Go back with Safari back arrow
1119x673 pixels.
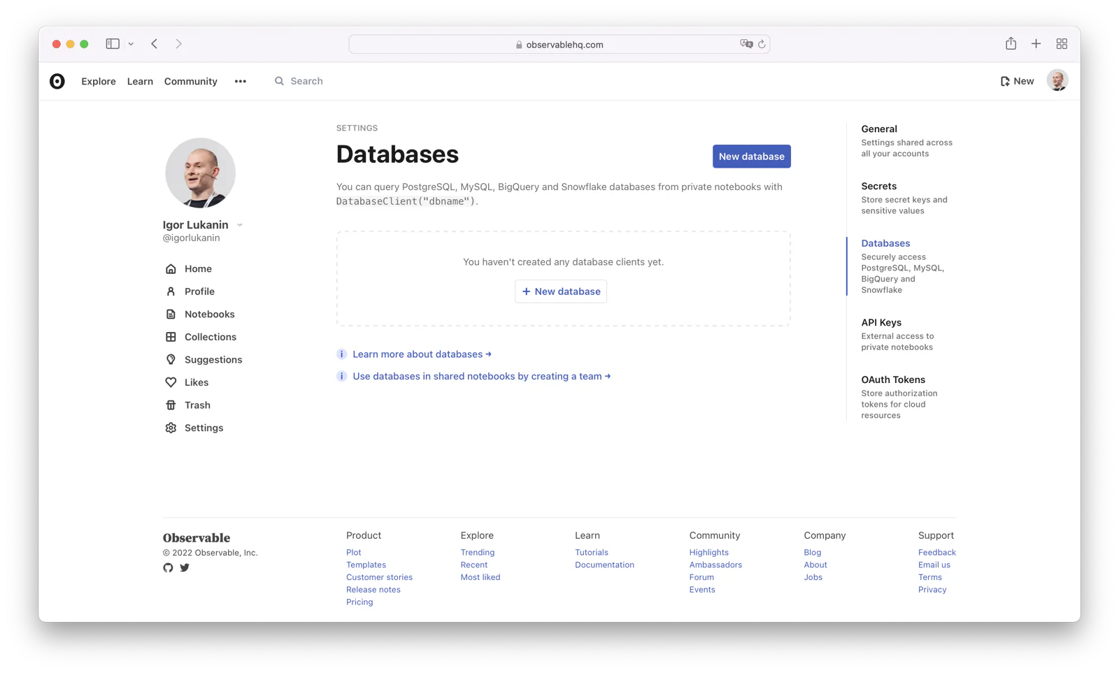click(x=155, y=43)
